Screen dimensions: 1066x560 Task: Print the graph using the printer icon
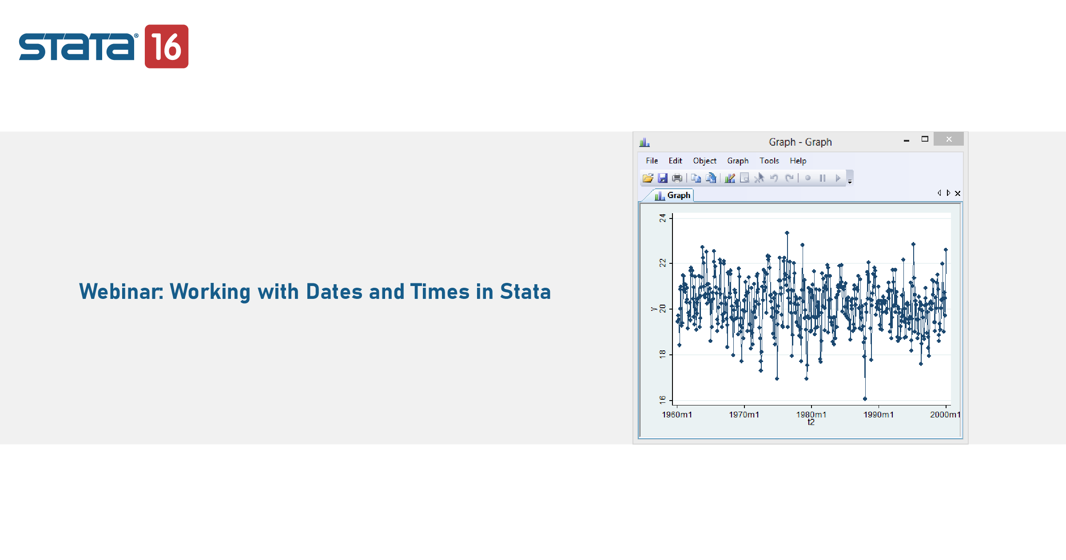(677, 178)
